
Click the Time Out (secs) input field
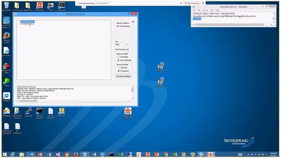point(129,50)
